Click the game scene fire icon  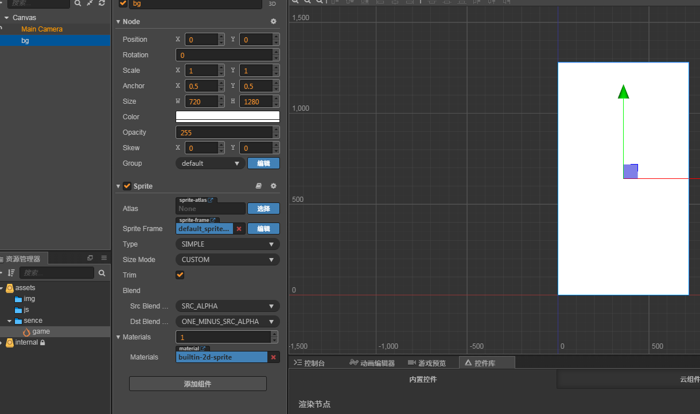pyautogui.click(x=26, y=331)
